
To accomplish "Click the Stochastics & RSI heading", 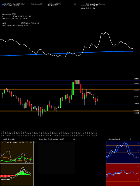I will [x=120, y=139].
